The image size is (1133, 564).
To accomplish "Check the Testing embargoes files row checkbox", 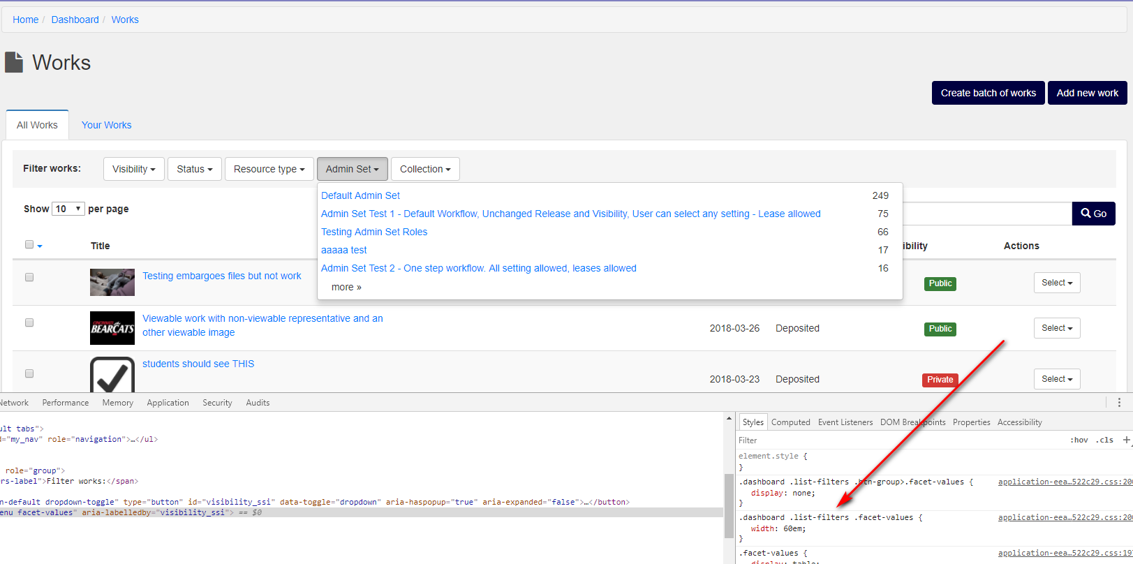I will 29,277.
